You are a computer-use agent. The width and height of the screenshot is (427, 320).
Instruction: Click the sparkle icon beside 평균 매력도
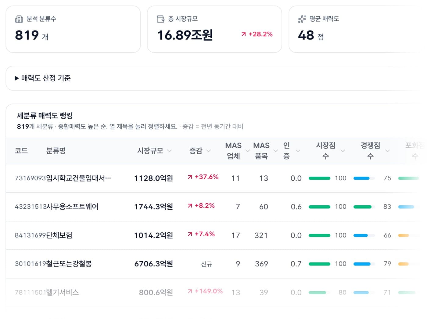point(302,19)
